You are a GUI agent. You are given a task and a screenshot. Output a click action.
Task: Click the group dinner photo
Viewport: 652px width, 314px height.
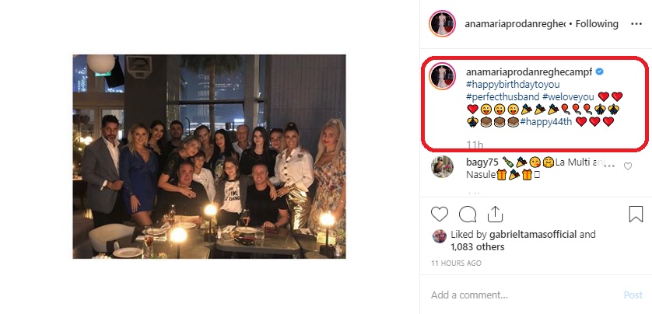[x=209, y=156]
